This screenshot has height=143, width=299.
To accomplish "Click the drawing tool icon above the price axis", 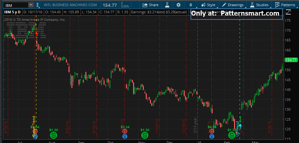I will [x=288, y=12].
